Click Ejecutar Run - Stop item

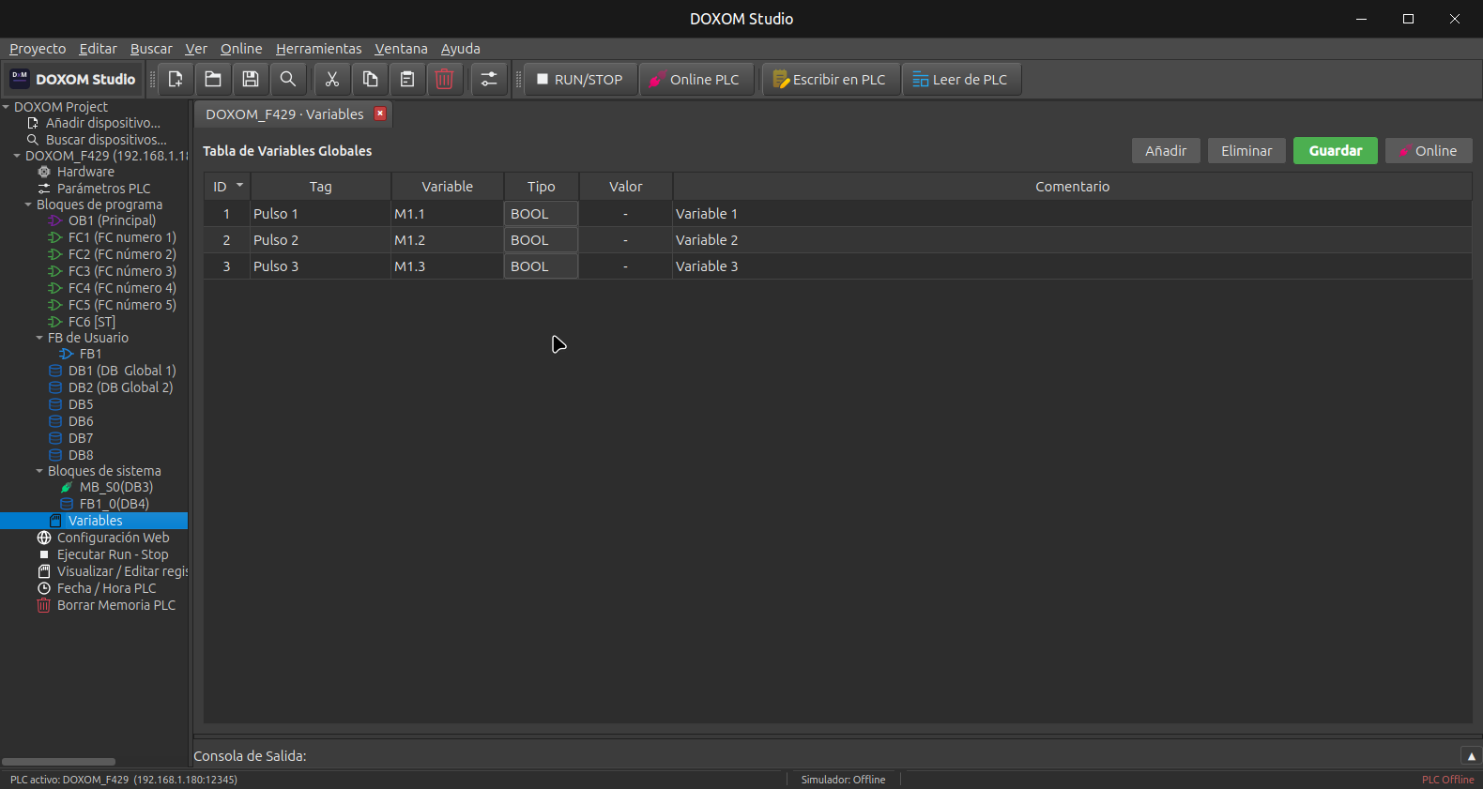pos(113,554)
